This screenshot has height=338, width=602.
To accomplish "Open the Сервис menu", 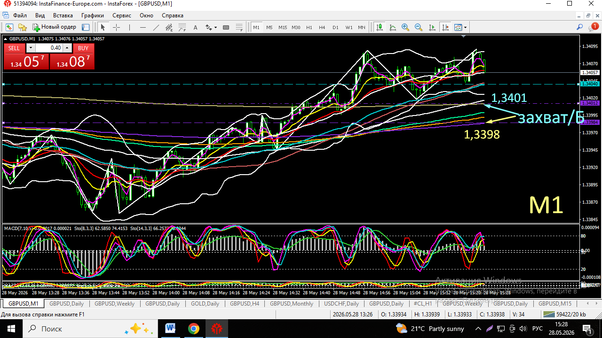I will click(x=122, y=15).
